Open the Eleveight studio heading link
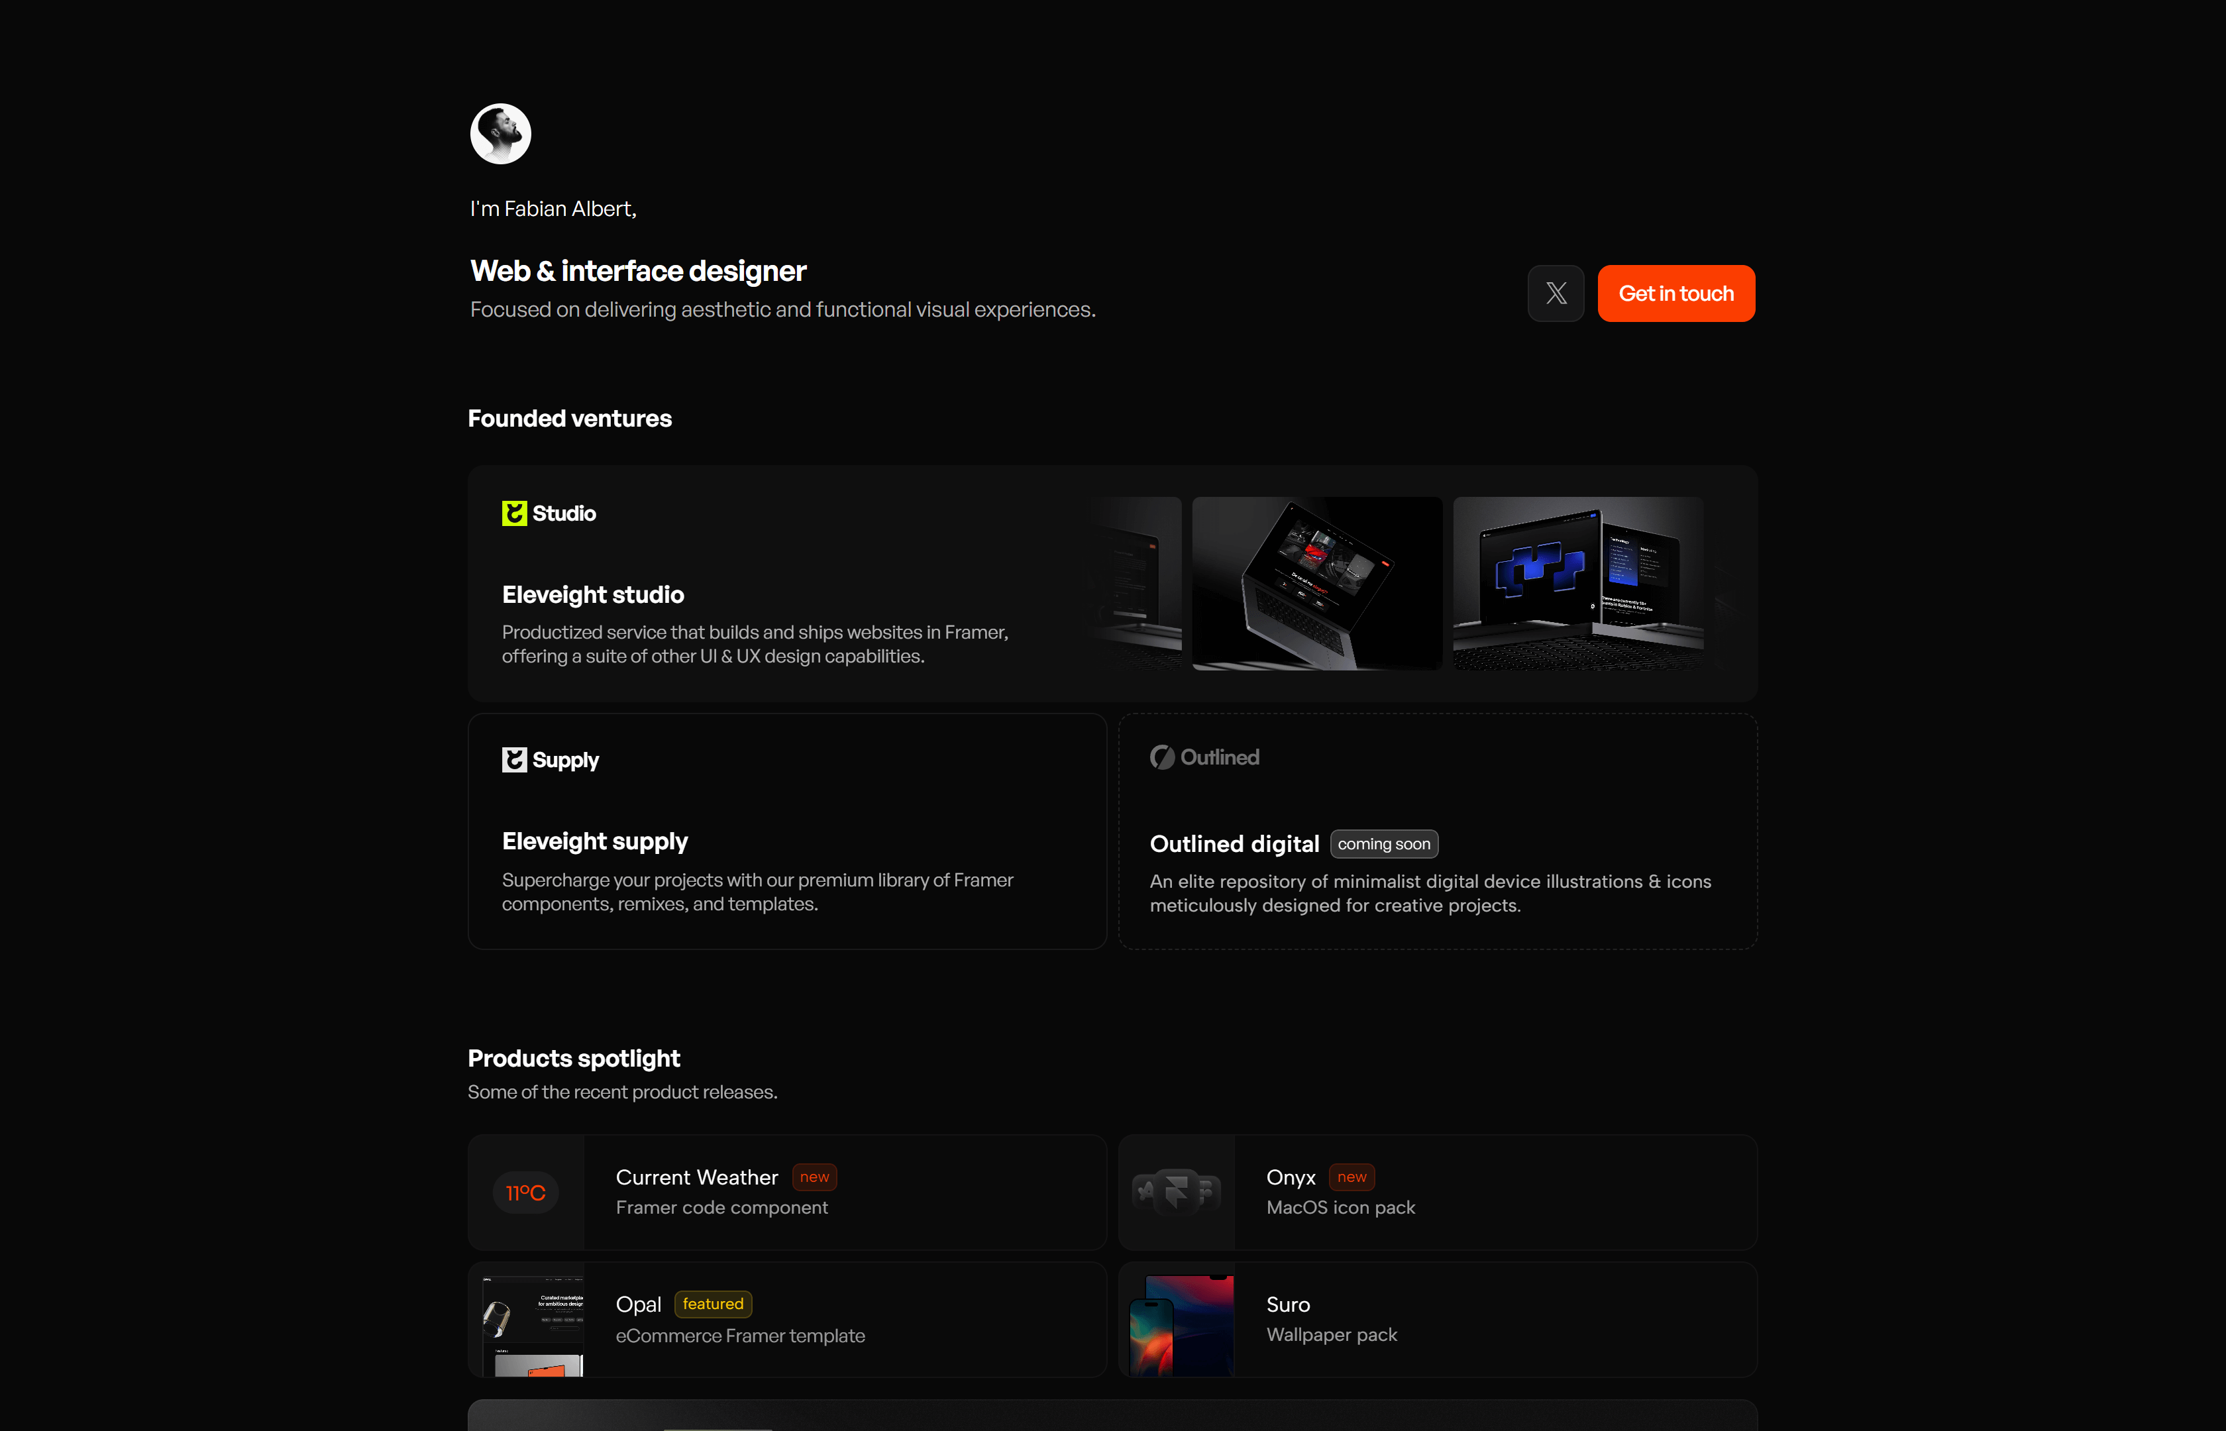The image size is (2226, 1431). 593,595
